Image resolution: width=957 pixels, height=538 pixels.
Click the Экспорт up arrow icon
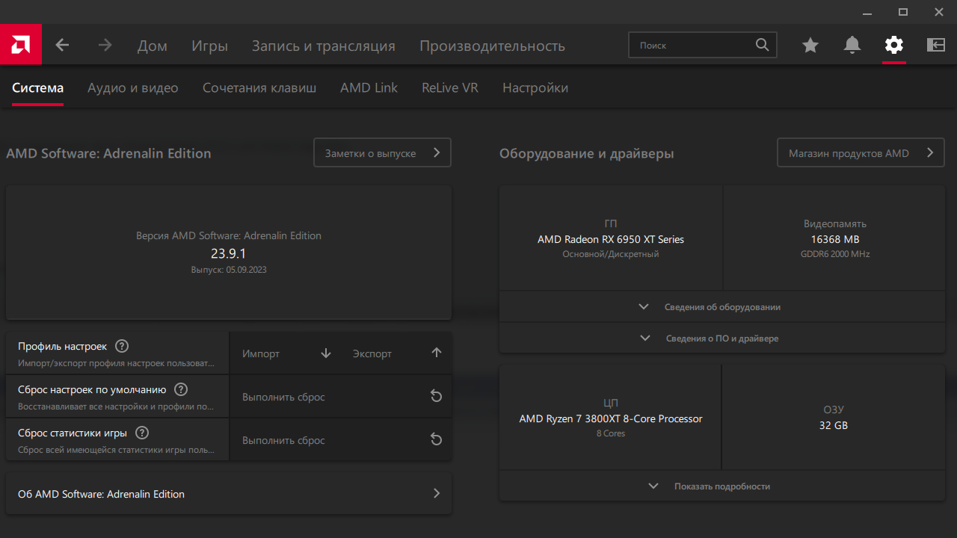click(437, 353)
